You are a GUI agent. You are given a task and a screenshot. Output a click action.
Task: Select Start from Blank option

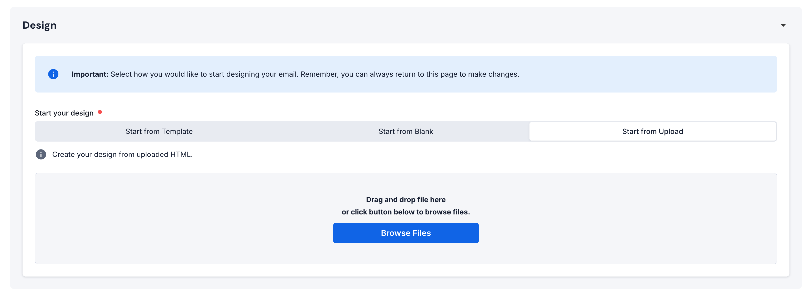(x=406, y=131)
